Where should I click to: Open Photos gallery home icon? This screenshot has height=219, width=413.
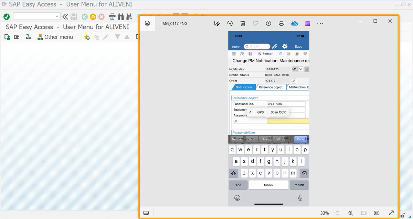point(147,23)
